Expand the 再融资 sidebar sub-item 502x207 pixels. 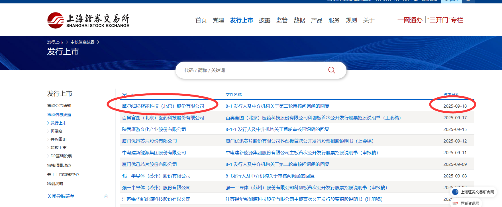pyautogui.click(x=56, y=131)
